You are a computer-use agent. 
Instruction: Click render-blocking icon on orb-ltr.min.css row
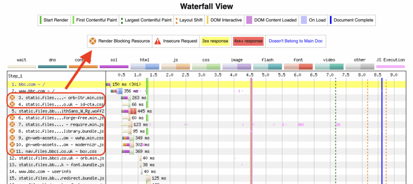pyautogui.click(x=12, y=98)
